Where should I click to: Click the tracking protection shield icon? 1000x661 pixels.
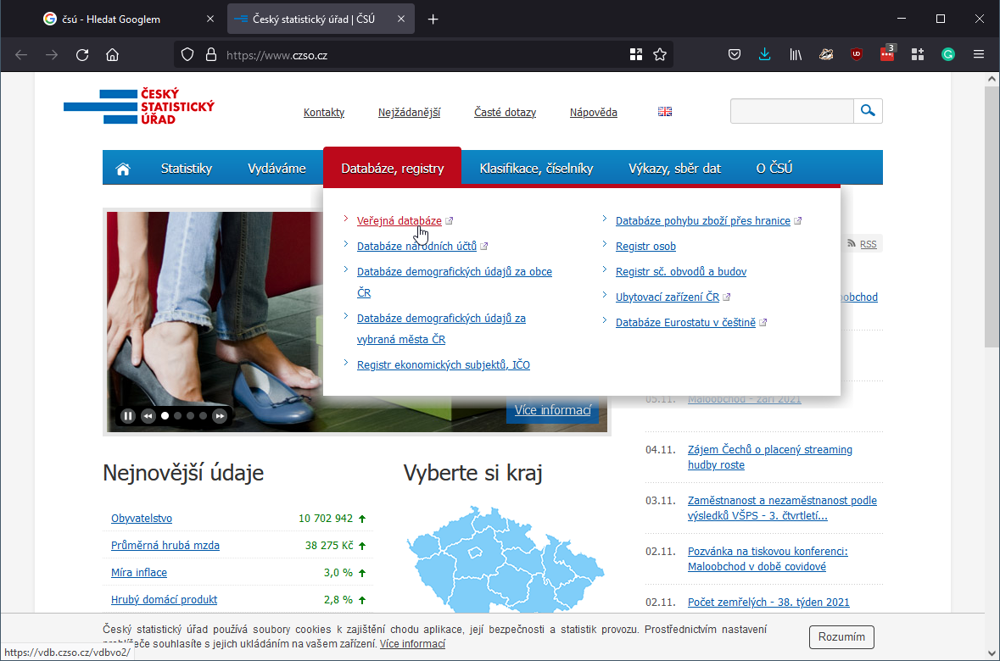coord(187,53)
